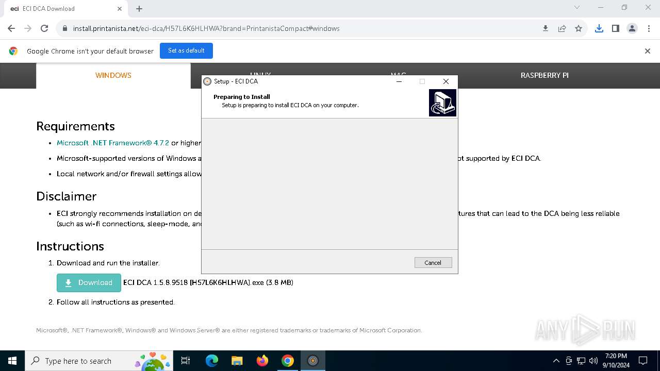Click Cancel in ECI DCA setup dialog
Image resolution: width=660 pixels, height=371 pixels.
(x=433, y=263)
